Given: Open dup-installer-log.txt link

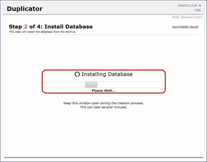Looking at the screenshot, I should pyautogui.click(x=185, y=27).
